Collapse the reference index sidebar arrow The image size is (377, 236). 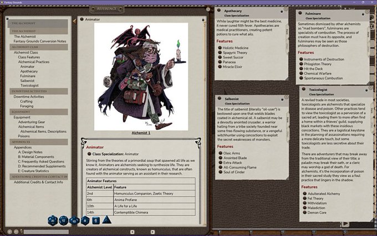(x=74, y=22)
